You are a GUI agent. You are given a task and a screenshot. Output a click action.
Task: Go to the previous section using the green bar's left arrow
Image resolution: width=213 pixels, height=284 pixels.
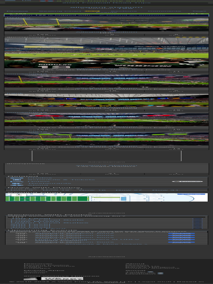click(17, 14)
